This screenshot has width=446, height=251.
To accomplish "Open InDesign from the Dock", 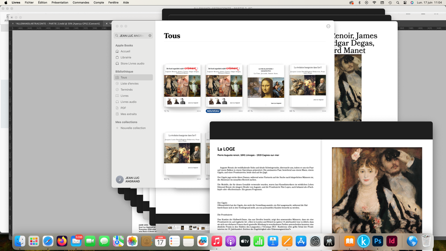I will click(x=392, y=241).
